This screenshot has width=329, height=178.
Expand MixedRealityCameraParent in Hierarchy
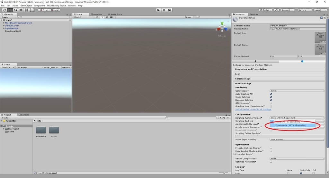tap(4, 23)
